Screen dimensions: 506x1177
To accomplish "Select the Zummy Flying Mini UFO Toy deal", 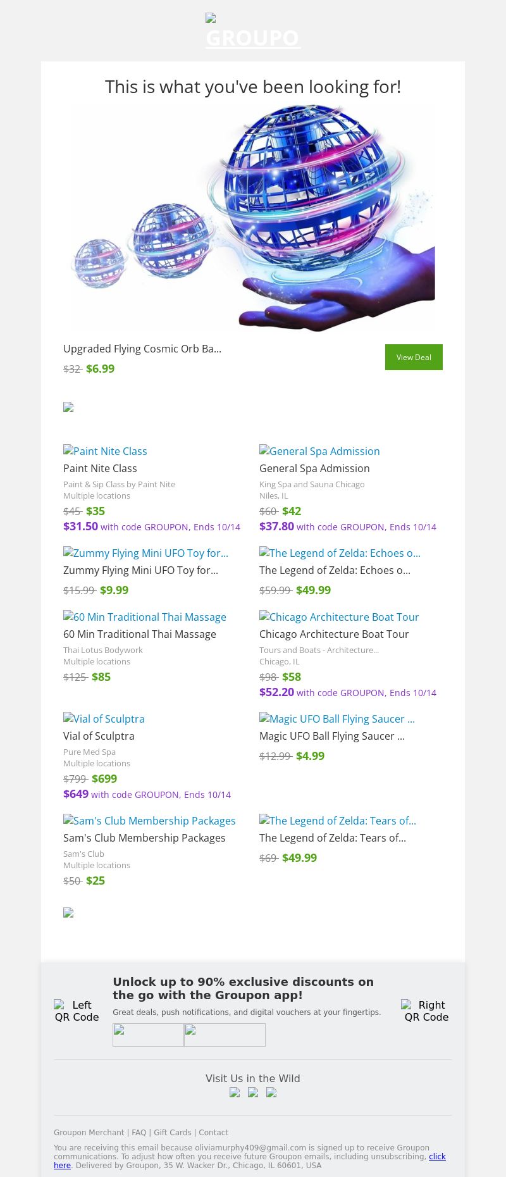I will (x=140, y=570).
